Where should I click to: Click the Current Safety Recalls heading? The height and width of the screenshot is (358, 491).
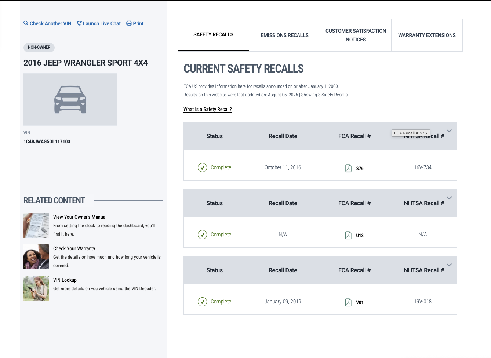(244, 69)
